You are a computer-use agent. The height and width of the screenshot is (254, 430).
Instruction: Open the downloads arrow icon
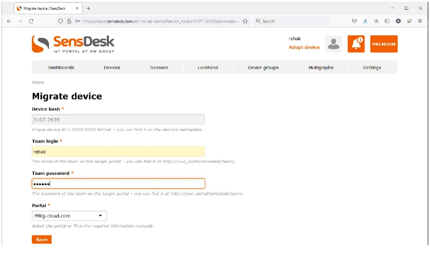(365, 21)
